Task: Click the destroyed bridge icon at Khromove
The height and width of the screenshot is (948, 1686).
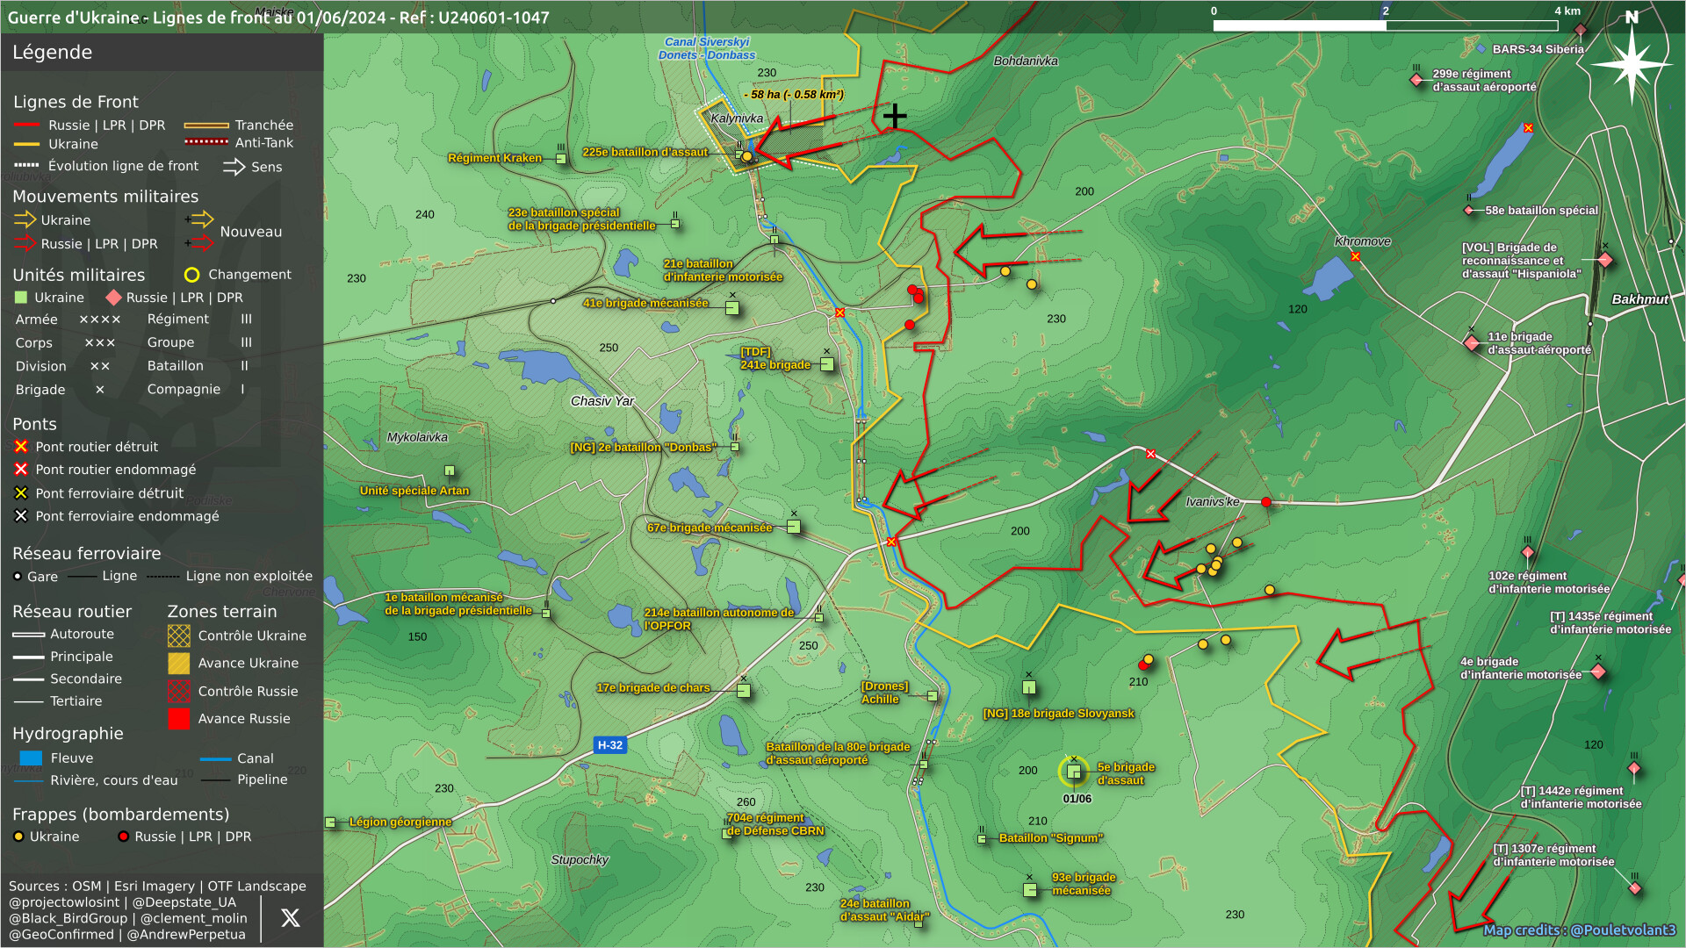Action: (1355, 257)
